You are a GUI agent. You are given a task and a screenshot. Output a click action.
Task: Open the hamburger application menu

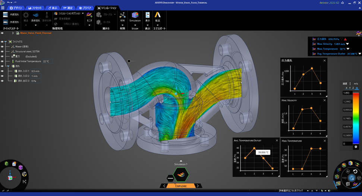pos(3,8)
